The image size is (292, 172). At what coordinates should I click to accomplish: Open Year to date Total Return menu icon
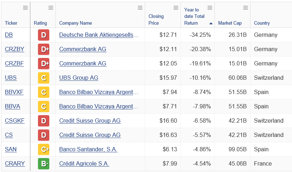point(210,8)
